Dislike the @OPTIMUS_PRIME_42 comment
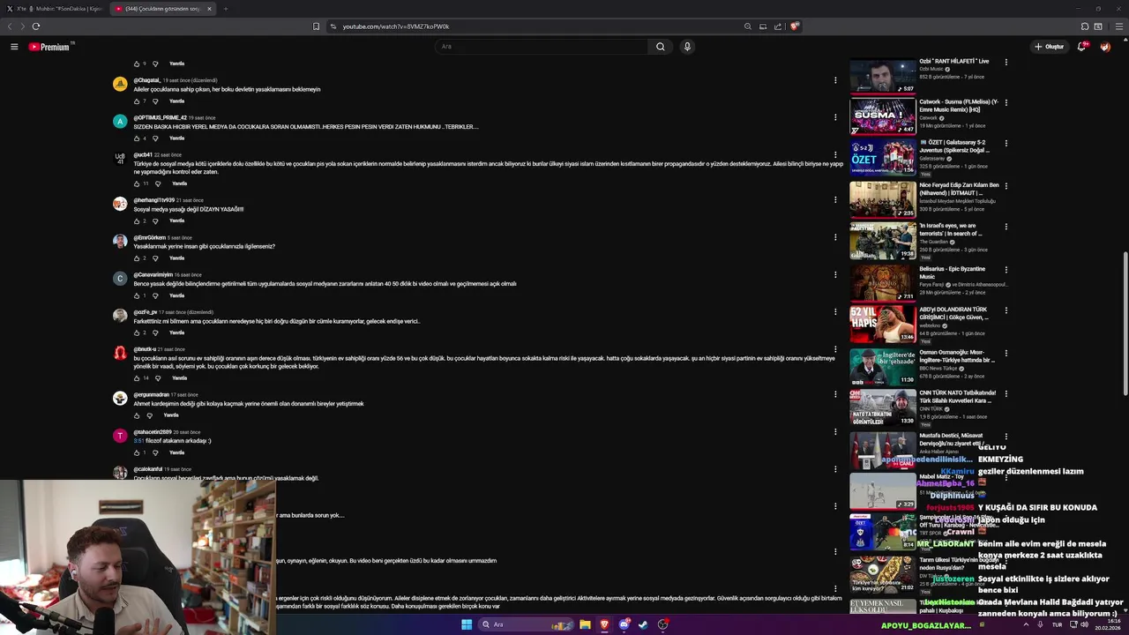Image resolution: width=1129 pixels, height=635 pixels. (x=155, y=138)
